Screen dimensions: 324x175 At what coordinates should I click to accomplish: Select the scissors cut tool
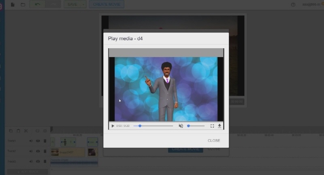(26, 131)
